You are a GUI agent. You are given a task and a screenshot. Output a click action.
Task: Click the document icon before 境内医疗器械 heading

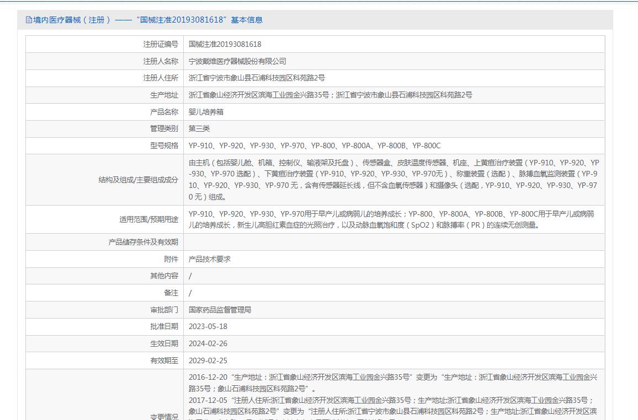[29, 20]
